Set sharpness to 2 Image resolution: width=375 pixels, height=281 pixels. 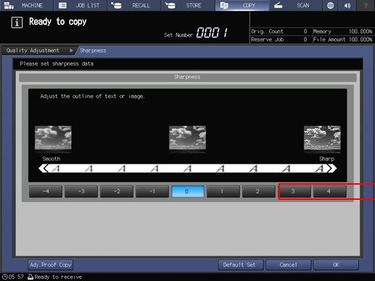pyautogui.click(x=259, y=191)
